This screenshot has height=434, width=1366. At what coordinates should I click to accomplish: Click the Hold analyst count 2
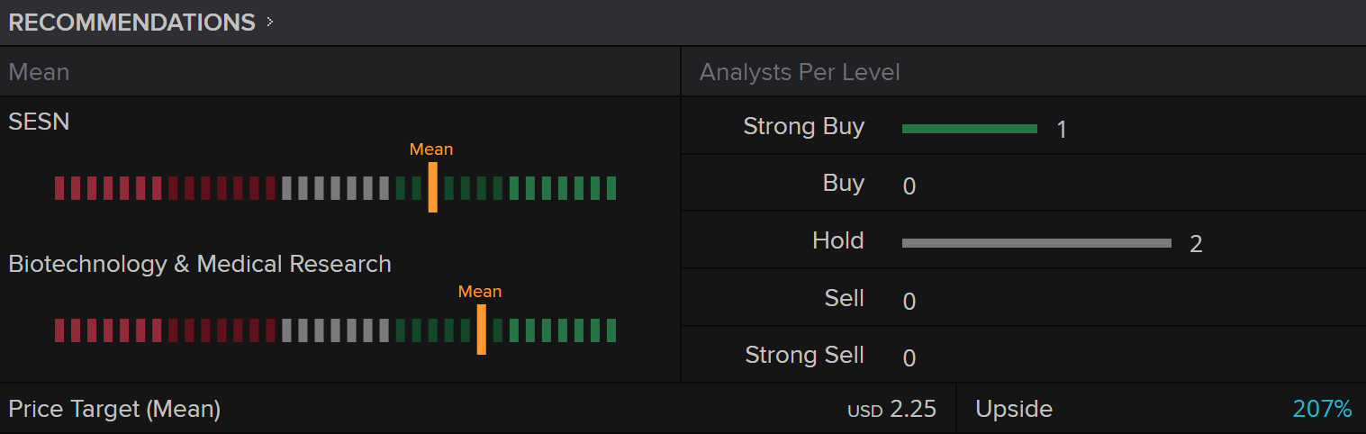1196,244
